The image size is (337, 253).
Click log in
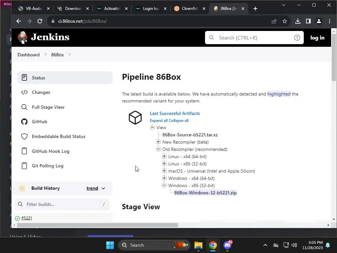point(317,38)
